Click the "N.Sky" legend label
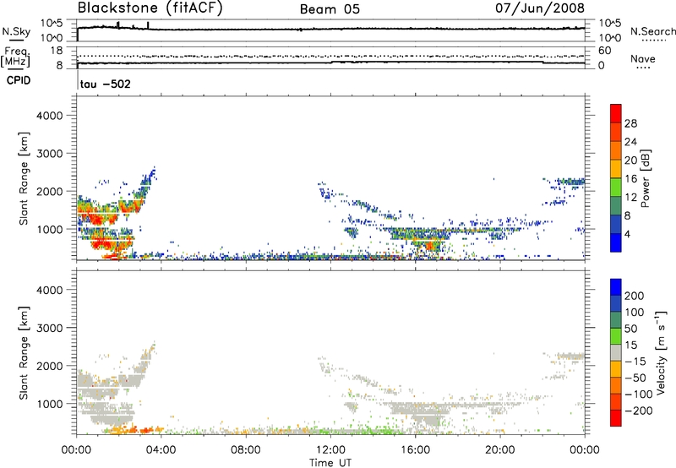This screenshot has width=676, height=468. pyautogui.click(x=16, y=31)
